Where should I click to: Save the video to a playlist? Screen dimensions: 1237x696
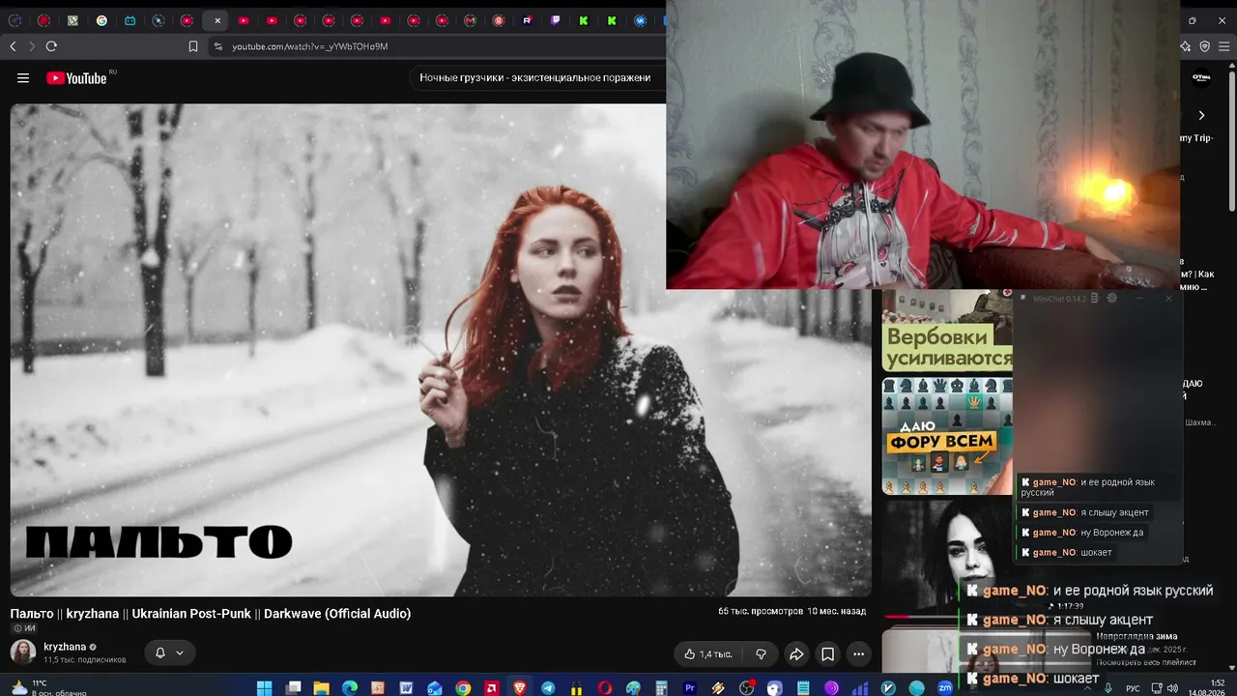pyautogui.click(x=827, y=654)
